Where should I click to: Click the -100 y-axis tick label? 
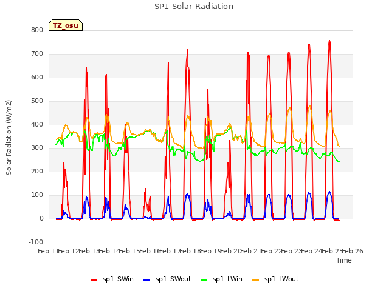point(36,242)
